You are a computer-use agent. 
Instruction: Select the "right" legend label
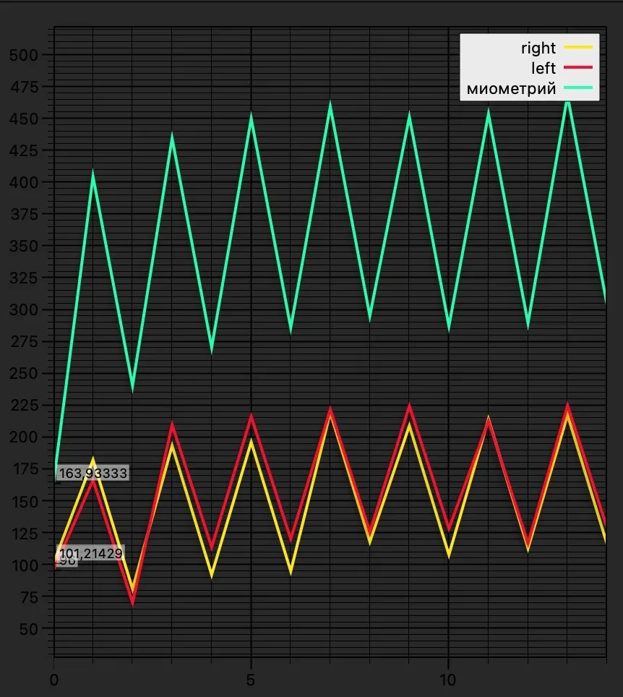pos(538,48)
